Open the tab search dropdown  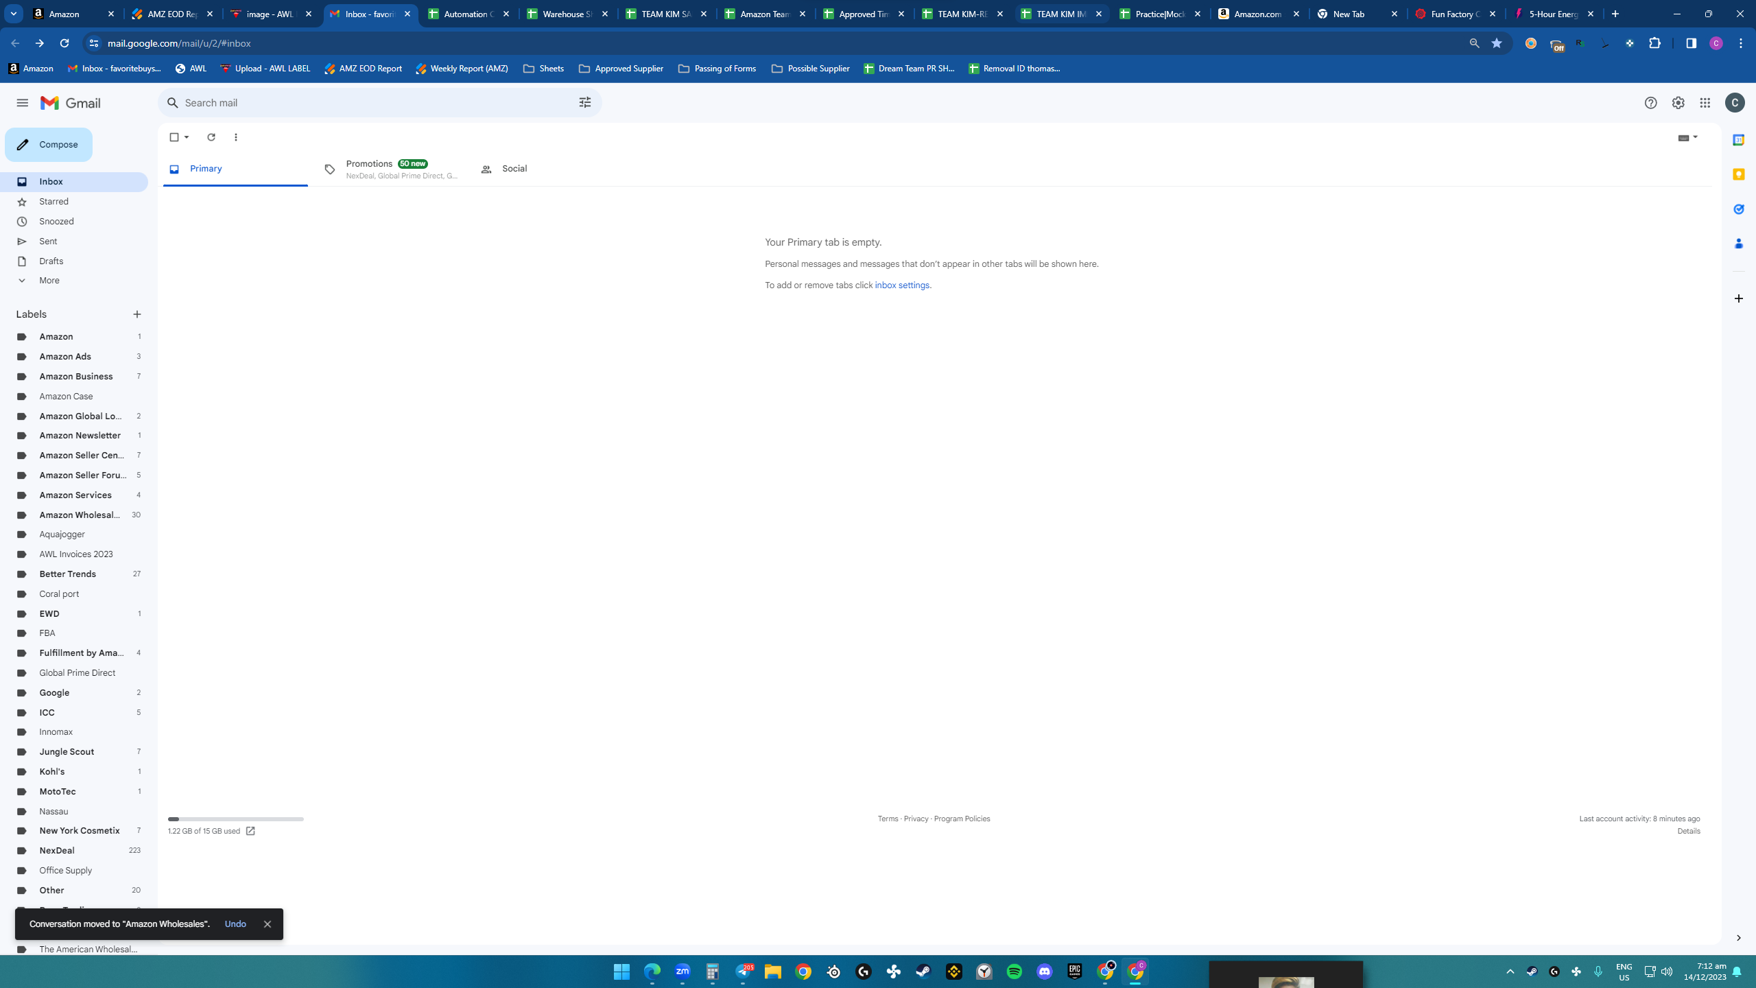(x=13, y=14)
